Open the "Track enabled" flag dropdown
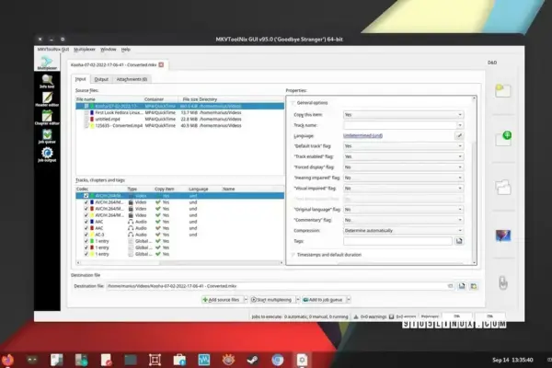The width and height of the screenshot is (552, 368). (403, 156)
